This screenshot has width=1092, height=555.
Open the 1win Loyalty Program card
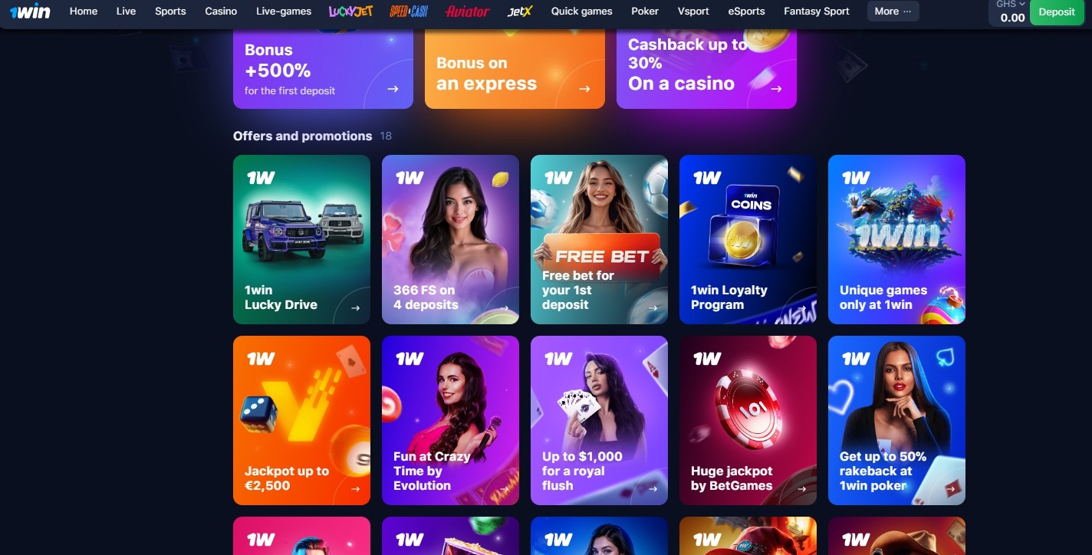coord(748,240)
